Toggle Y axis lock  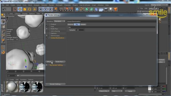[x=46, y=9]
